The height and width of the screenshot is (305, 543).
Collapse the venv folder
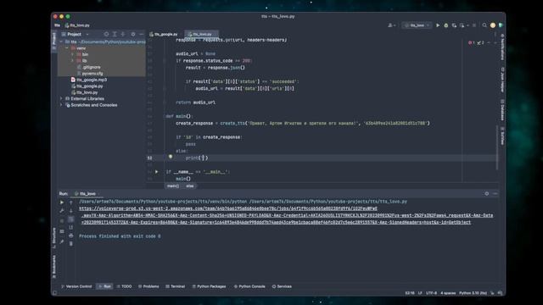tap(67, 48)
